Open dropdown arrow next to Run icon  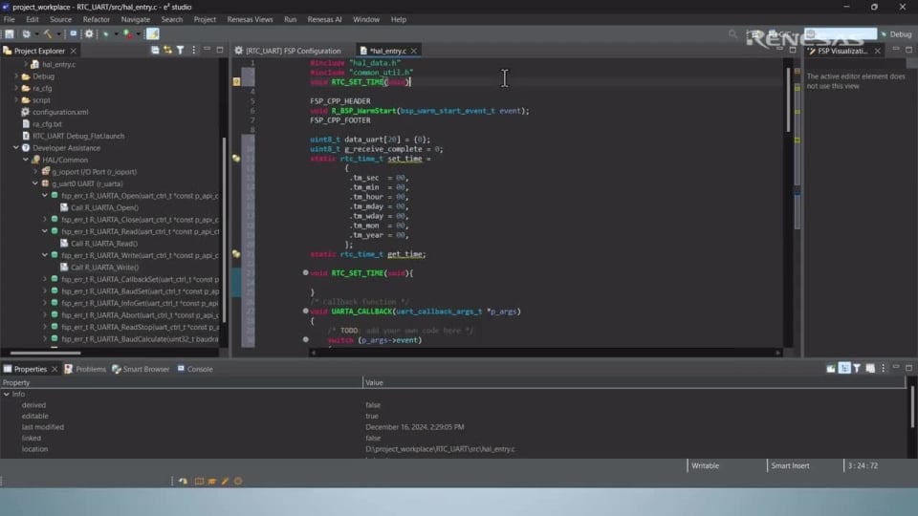[x=116, y=34]
